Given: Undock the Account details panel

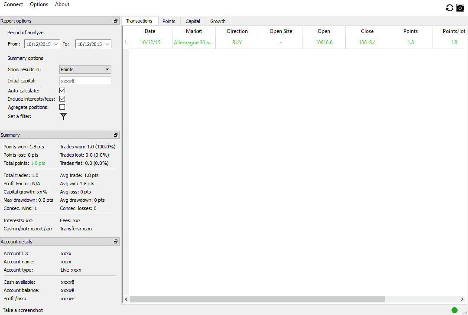Looking at the screenshot, I should click(116, 242).
